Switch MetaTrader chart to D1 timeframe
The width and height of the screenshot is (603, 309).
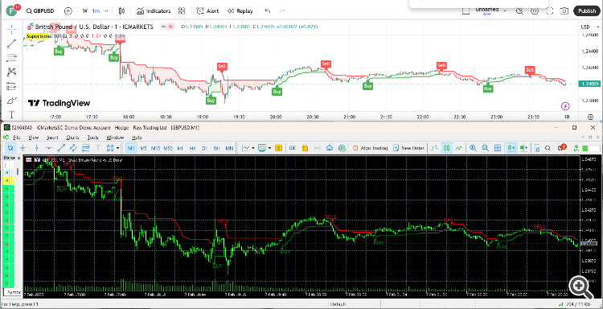204,148
